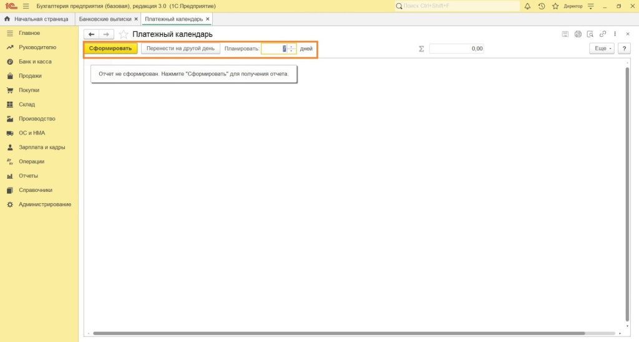This screenshot has height=342, width=639.
Task: Add Платежный календарь to favorites star
Action: coord(124,34)
